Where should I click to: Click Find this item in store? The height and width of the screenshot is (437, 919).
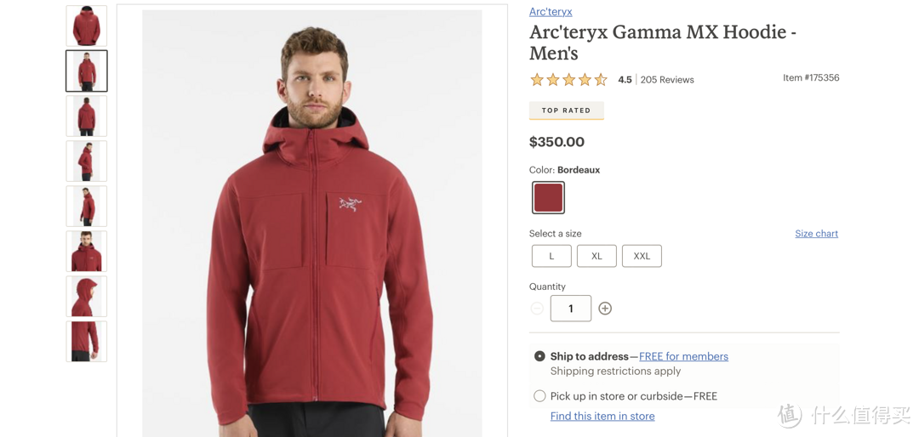tap(602, 416)
